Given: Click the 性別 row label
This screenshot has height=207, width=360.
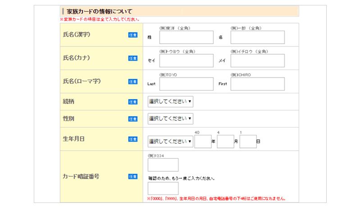Looking at the screenshot, I should [68, 119].
